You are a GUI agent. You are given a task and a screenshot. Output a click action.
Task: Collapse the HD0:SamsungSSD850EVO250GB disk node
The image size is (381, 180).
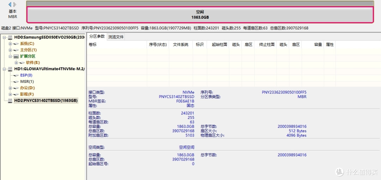(4, 37)
